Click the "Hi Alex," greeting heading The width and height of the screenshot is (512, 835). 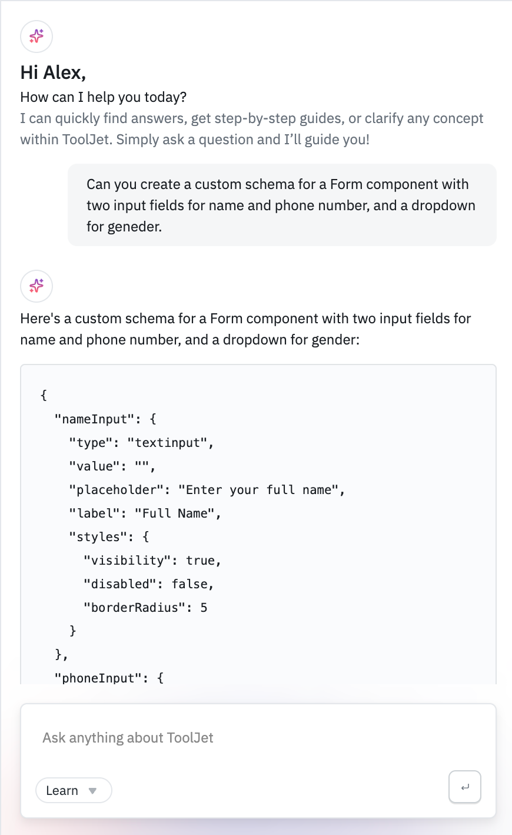pos(53,72)
